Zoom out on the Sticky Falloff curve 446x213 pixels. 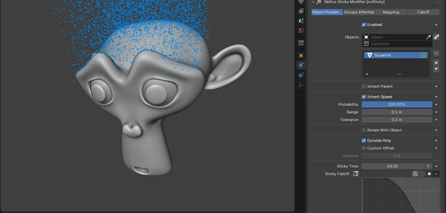(422, 174)
